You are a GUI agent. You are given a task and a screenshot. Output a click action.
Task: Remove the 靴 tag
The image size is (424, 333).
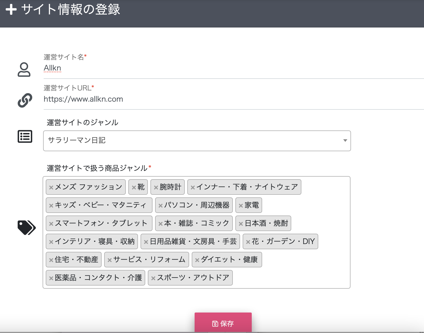[134, 188]
